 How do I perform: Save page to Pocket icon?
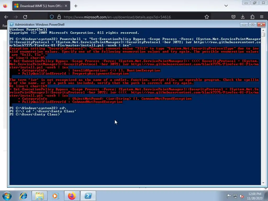coord(233,17)
